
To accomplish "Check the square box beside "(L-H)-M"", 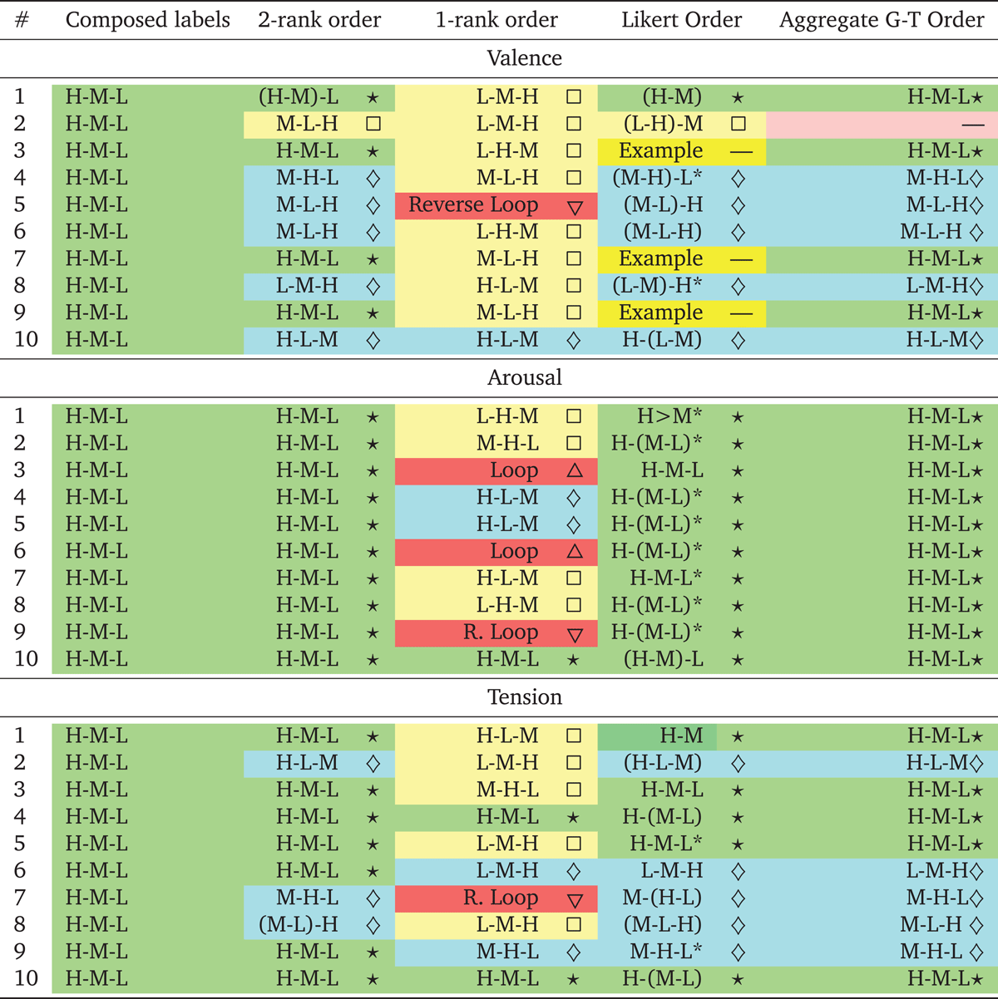I will (x=738, y=124).
